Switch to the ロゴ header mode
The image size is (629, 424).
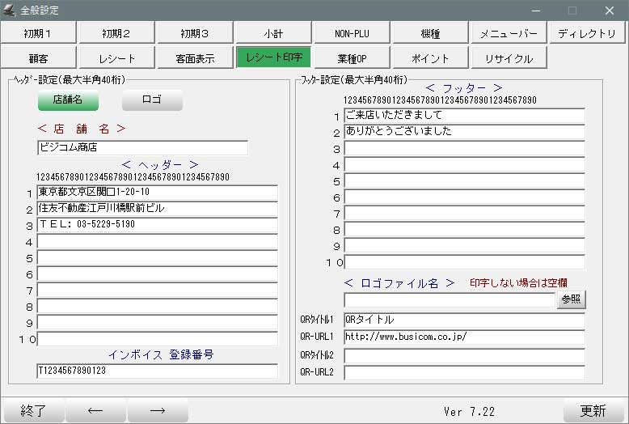pos(152,100)
